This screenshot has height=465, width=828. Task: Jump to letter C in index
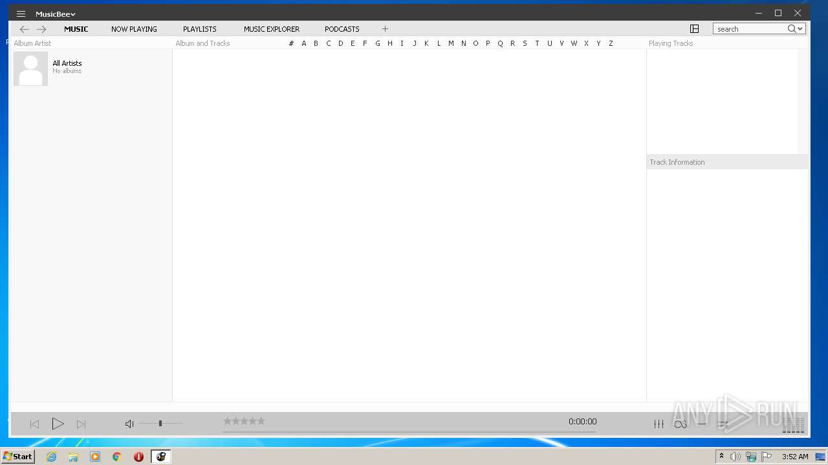[x=328, y=43]
